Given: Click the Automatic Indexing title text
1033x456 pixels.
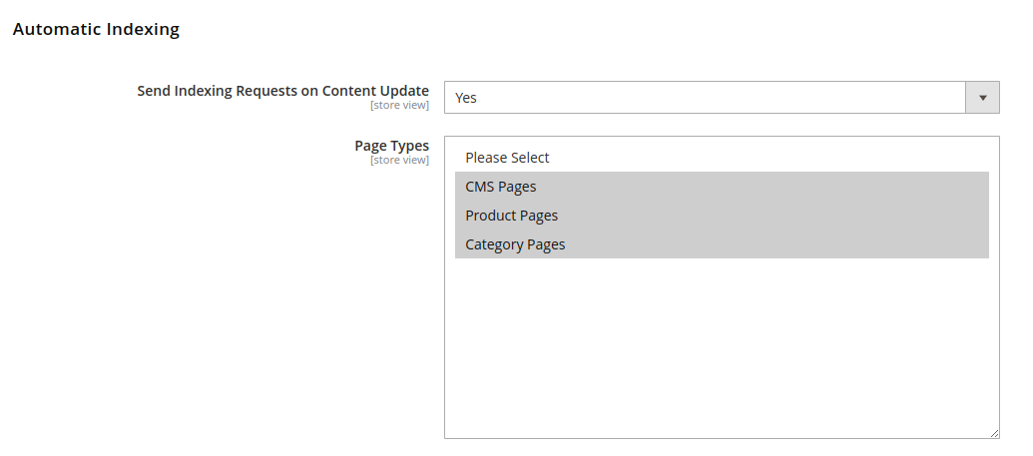Looking at the screenshot, I should [96, 29].
